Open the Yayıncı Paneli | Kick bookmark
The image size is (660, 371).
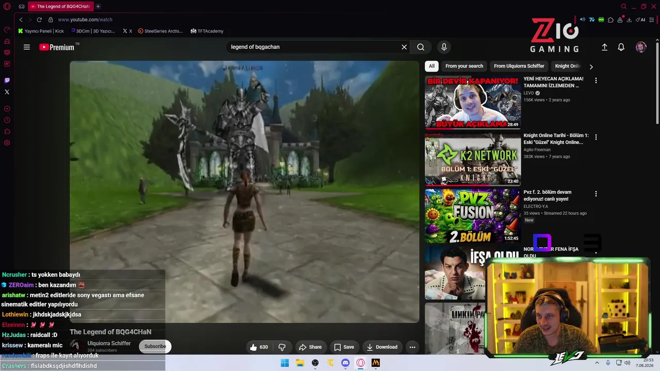(x=41, y=31)
